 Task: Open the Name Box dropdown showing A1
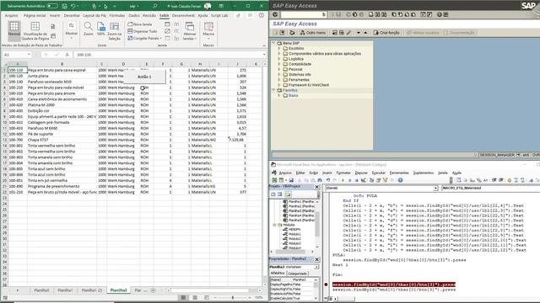coord(29,55)
